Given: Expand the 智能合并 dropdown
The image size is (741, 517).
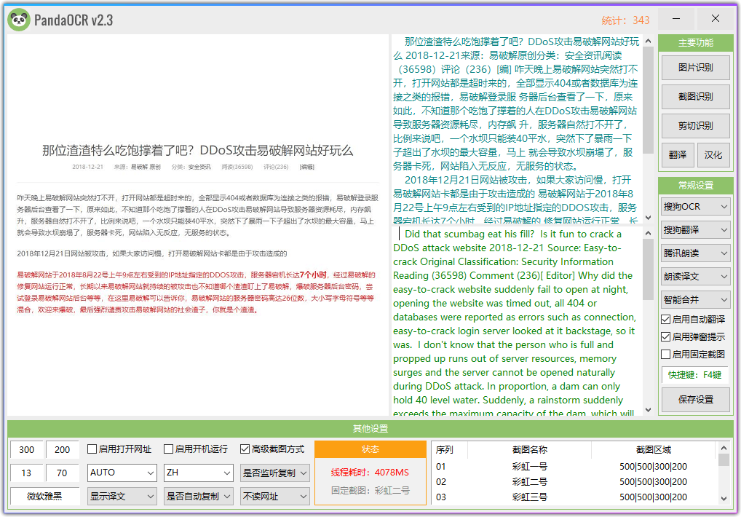Looking at the screenshot, I should [x=695, y=299].
